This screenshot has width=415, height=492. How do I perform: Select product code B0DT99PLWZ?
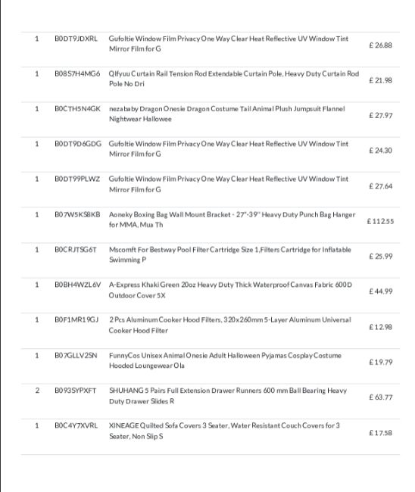pyautogui.click(x=77, y=179)
